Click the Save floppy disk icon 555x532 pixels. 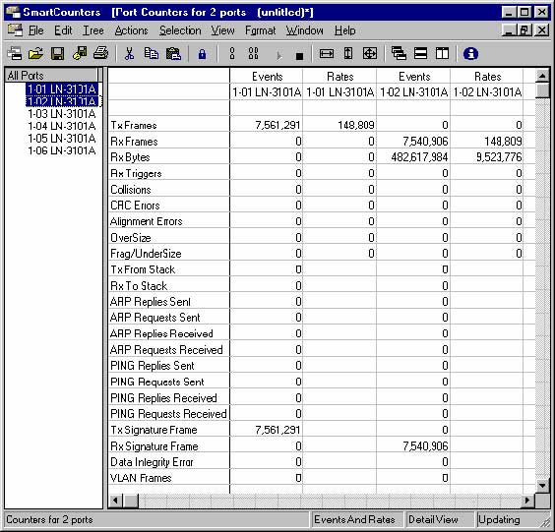tap(57, 54)
